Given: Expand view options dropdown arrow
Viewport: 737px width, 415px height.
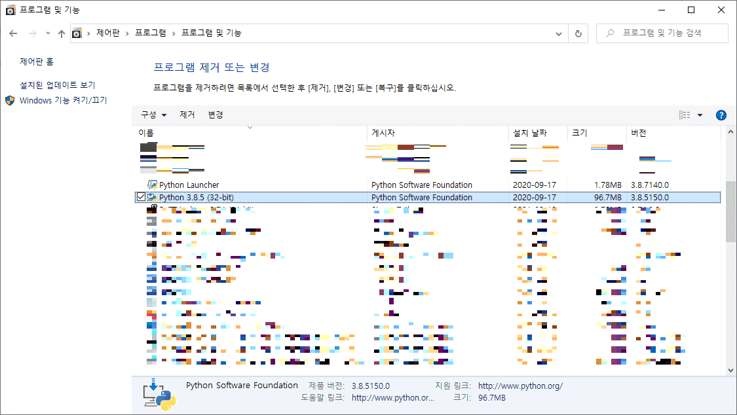Looking at the screenshot, I should (700, 115).
